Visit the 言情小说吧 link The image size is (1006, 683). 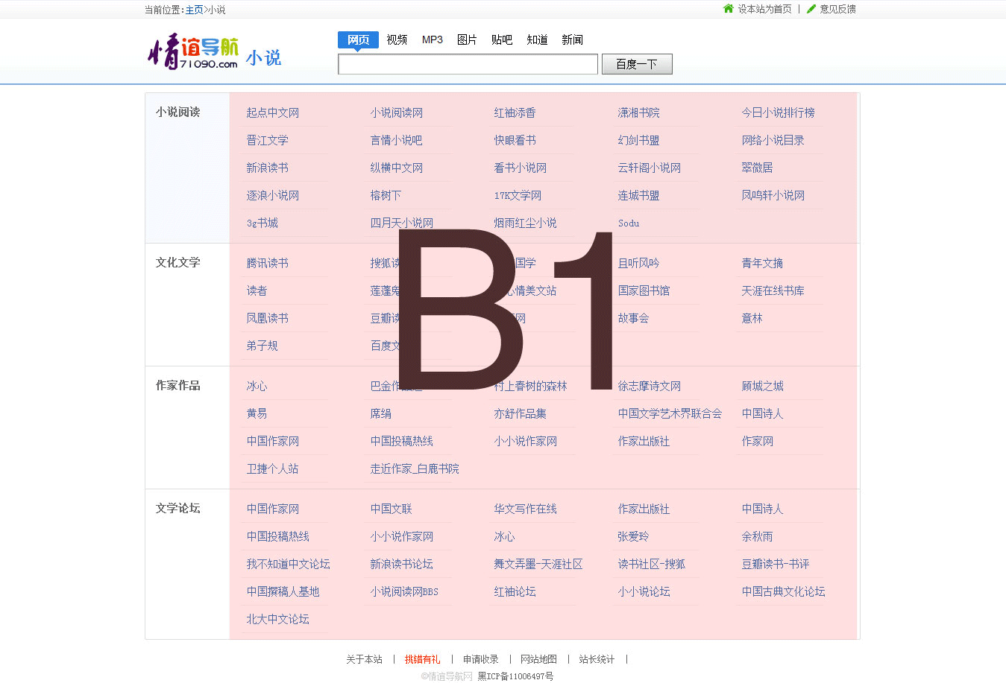[x=397, y=140]
